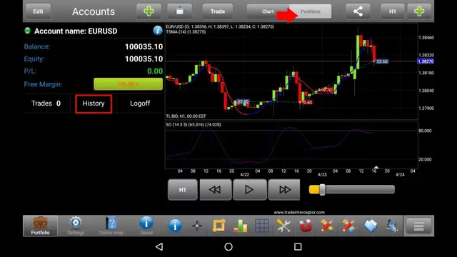Open the H1 timeframe selector at top
This screenshot has height=257, width=457.
393,11
